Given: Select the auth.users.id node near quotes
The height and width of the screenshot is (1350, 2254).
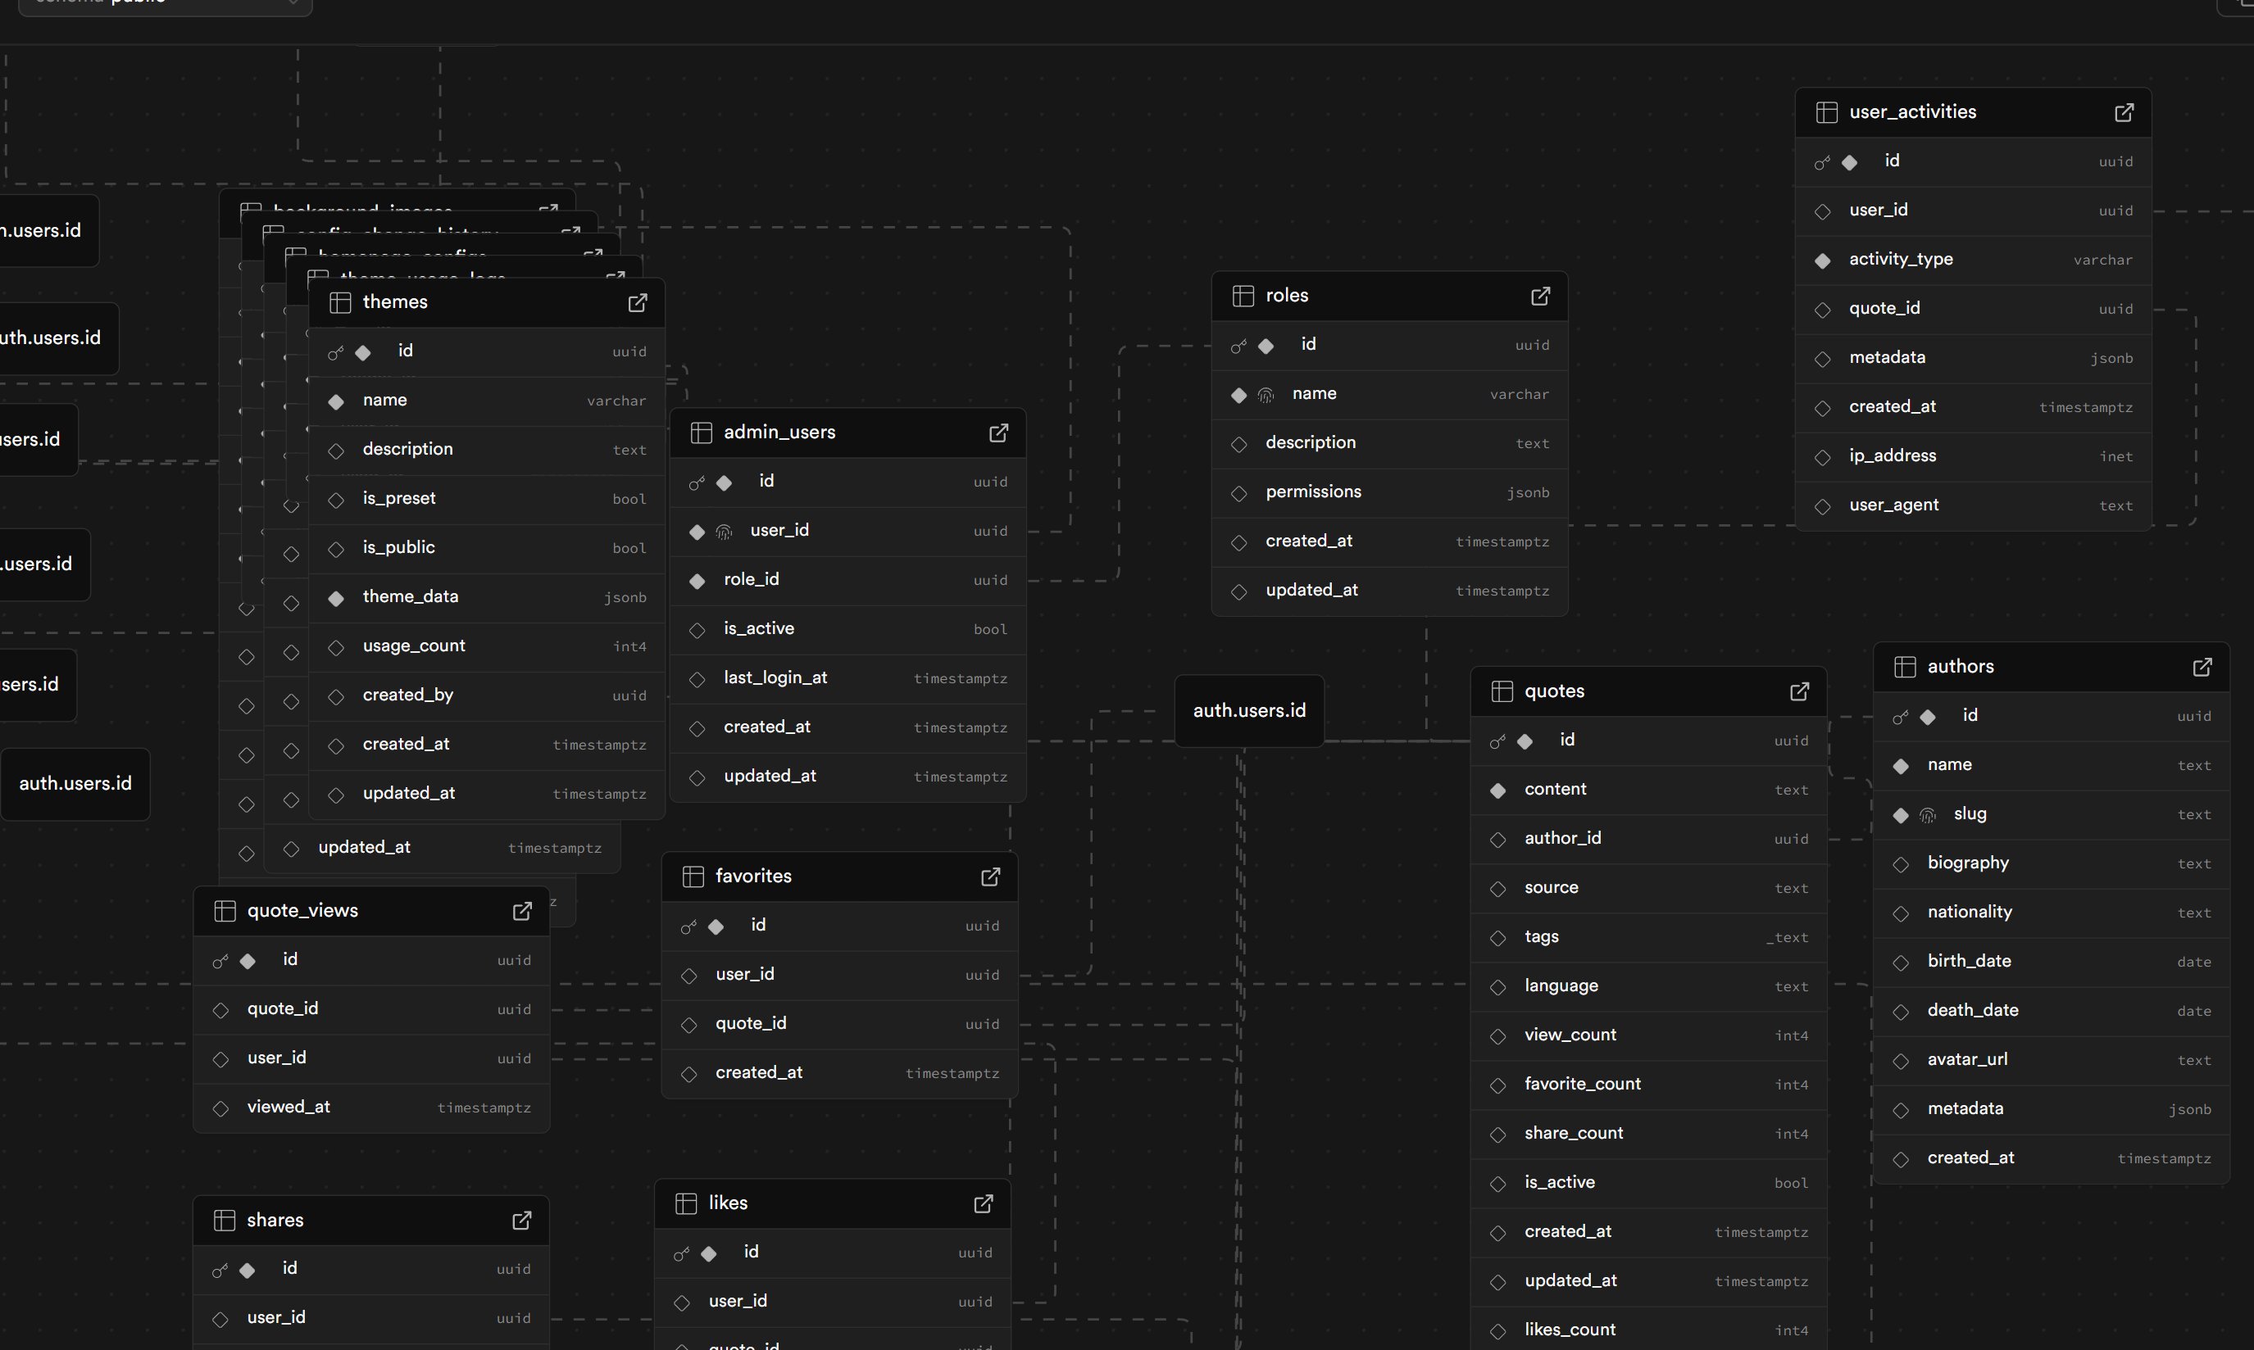Looking at the screenshot, I should pyautogui.click(x=1248, y=710).
